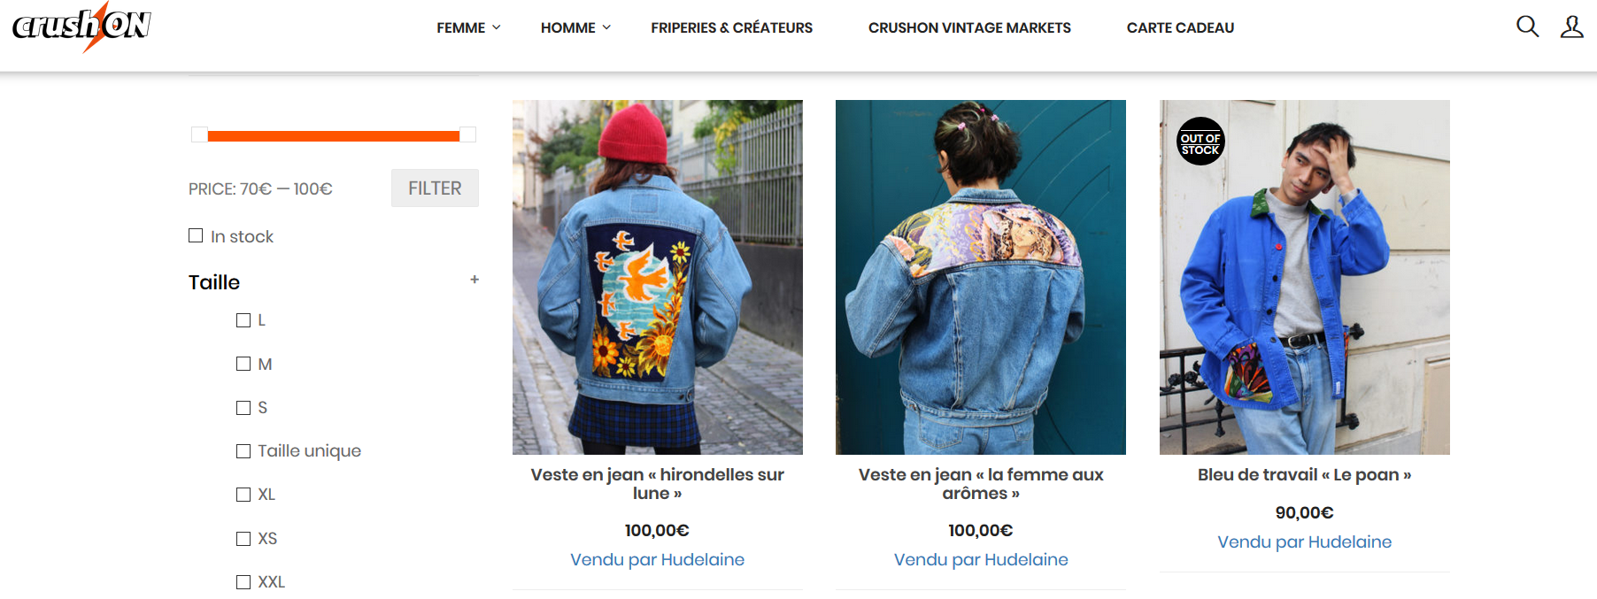
Task: Open the hirondelles sur lune jacket photo
Action: click(x=658, y=277)
